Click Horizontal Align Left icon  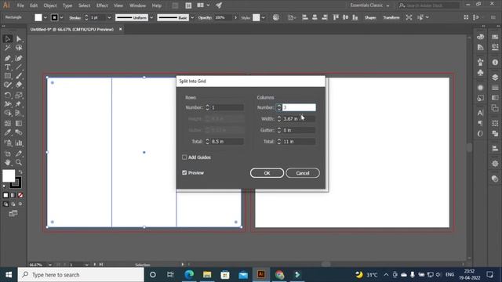(x=305, y=17)
